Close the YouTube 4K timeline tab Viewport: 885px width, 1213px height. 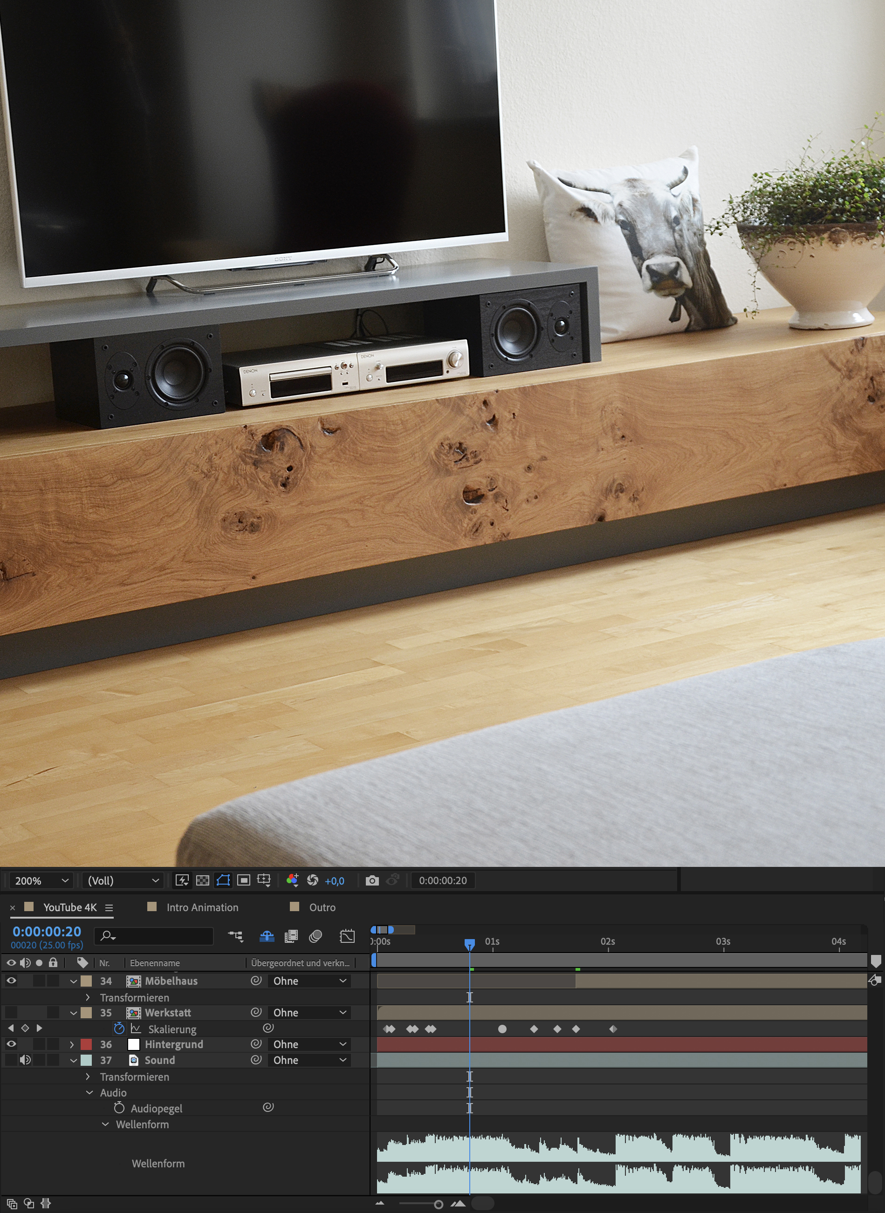(12, 908)
